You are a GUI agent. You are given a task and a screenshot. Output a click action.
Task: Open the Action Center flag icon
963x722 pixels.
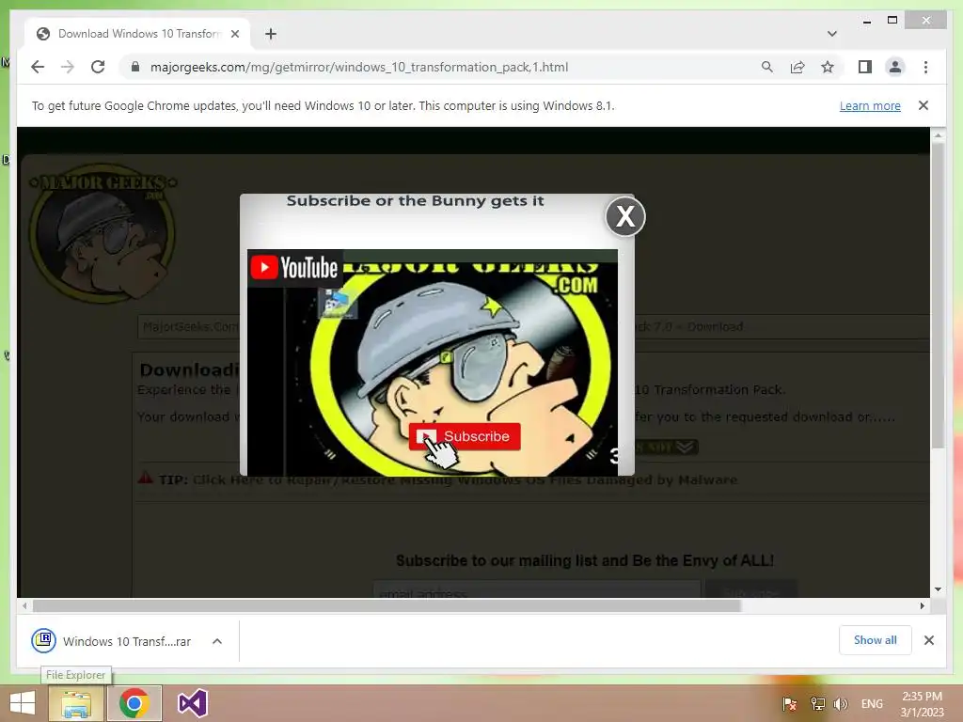coord(790,704)
